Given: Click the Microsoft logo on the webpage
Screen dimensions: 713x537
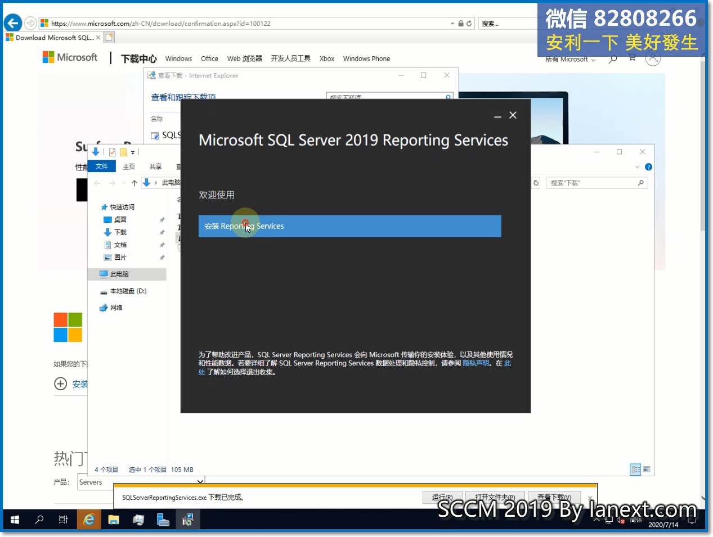Looking at the screenshot, I should point(70,57).
